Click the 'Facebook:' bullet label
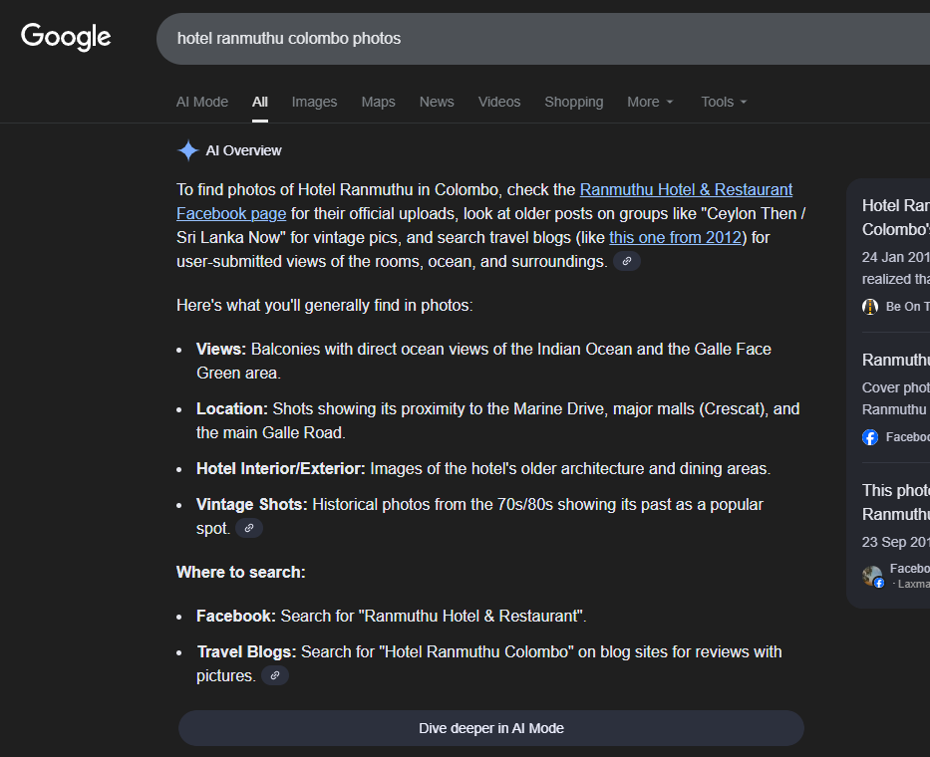Screen dimensions: 930x757 236,616
